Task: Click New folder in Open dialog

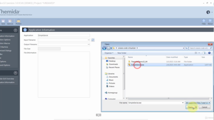Action: [122, 53]
